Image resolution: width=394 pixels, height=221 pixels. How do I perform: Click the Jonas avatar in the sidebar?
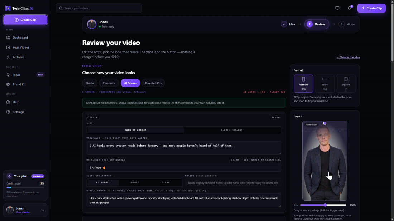click(x=10, y=210)
